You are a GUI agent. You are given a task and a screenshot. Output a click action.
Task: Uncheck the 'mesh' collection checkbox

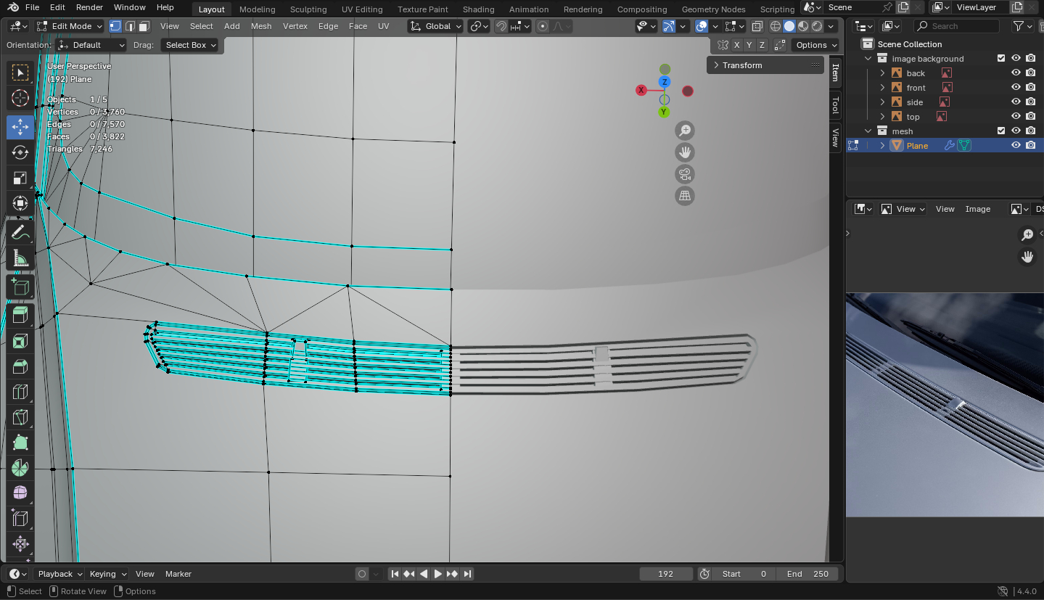(1001, 131)
